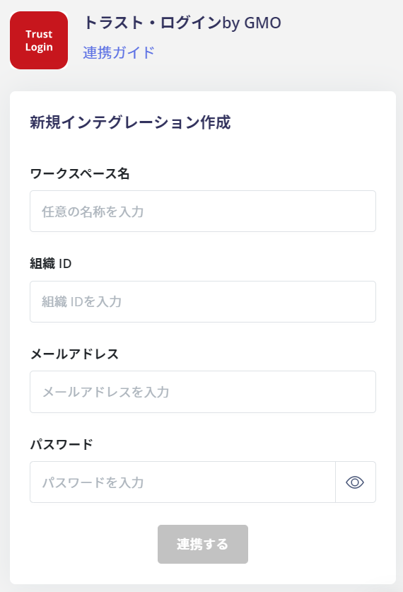This screenshot has width=403, height=592.
Task: Focus the パスワード input field
Action: coord(182,482)
